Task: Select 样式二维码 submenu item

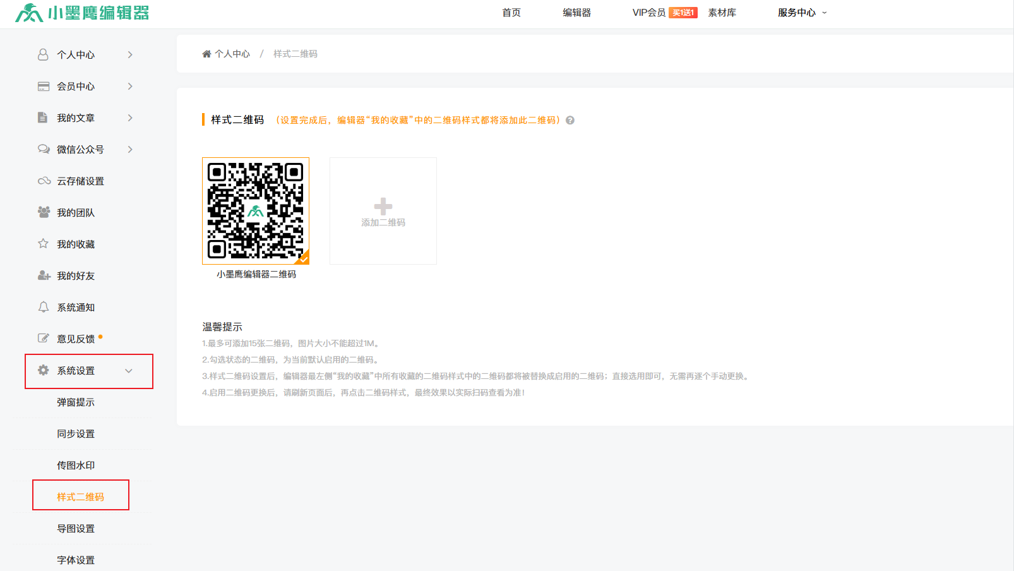Action: click(81, 497)
